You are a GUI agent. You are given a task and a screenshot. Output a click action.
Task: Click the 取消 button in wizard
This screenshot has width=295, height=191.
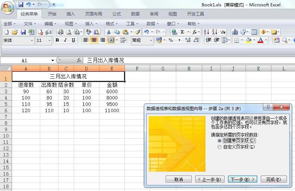[179, 179]
